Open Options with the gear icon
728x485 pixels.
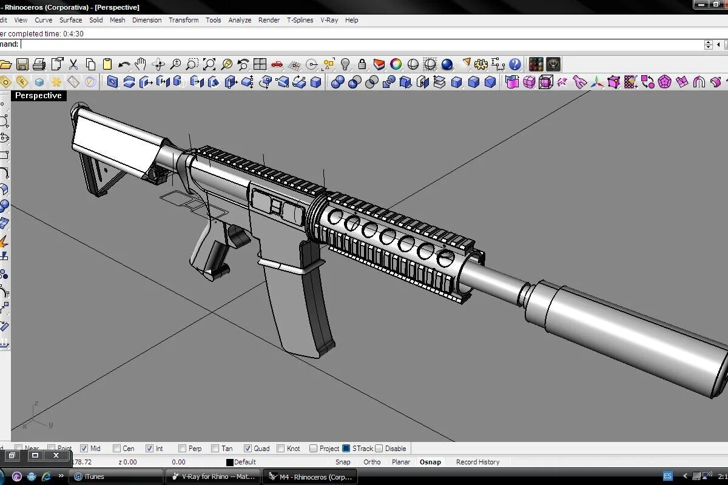(481, 64)
